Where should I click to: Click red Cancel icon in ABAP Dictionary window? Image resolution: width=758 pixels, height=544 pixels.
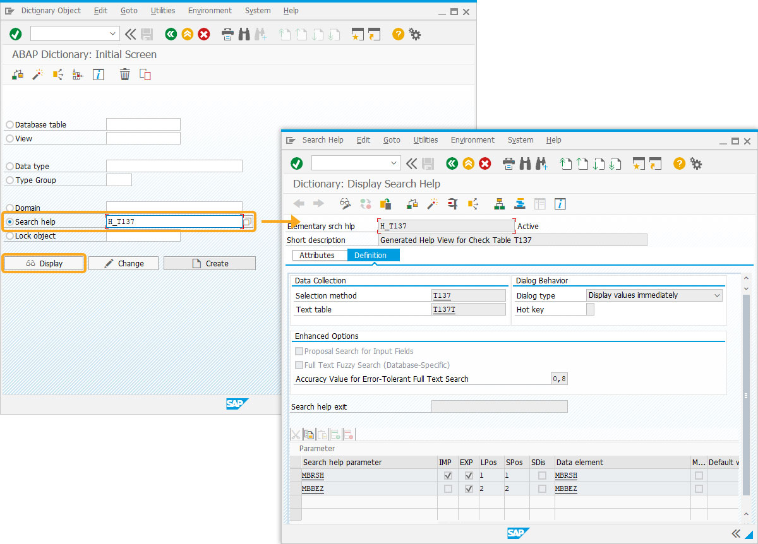(204, 34)
